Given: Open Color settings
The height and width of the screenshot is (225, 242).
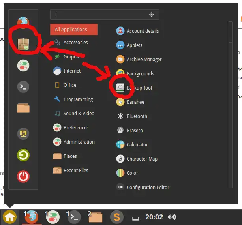Looking at the screenshot, I should tap(127, 173).
